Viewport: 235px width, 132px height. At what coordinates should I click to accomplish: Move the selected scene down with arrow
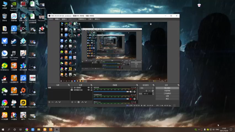tap(60, 102)
